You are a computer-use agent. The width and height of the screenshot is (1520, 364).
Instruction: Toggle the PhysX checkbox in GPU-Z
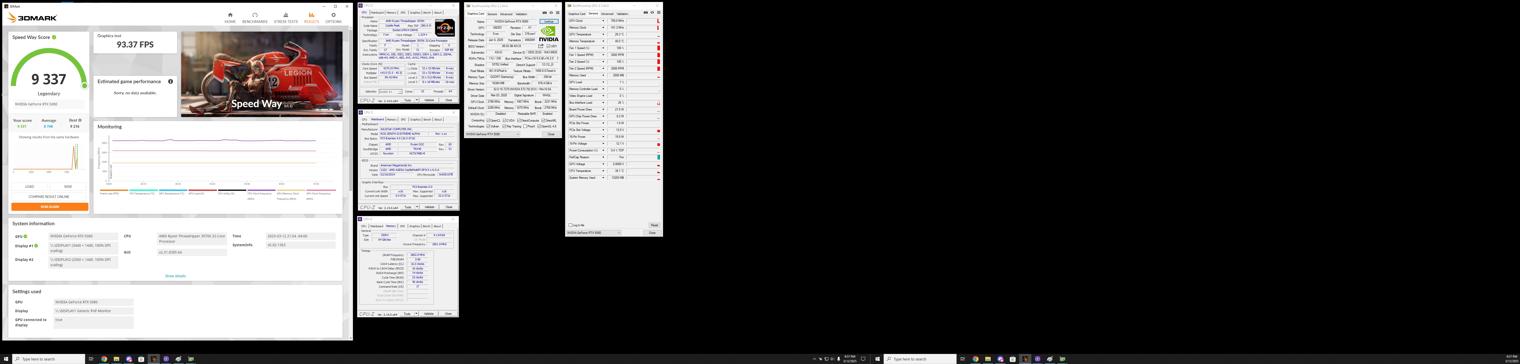[x=525, y=126]
